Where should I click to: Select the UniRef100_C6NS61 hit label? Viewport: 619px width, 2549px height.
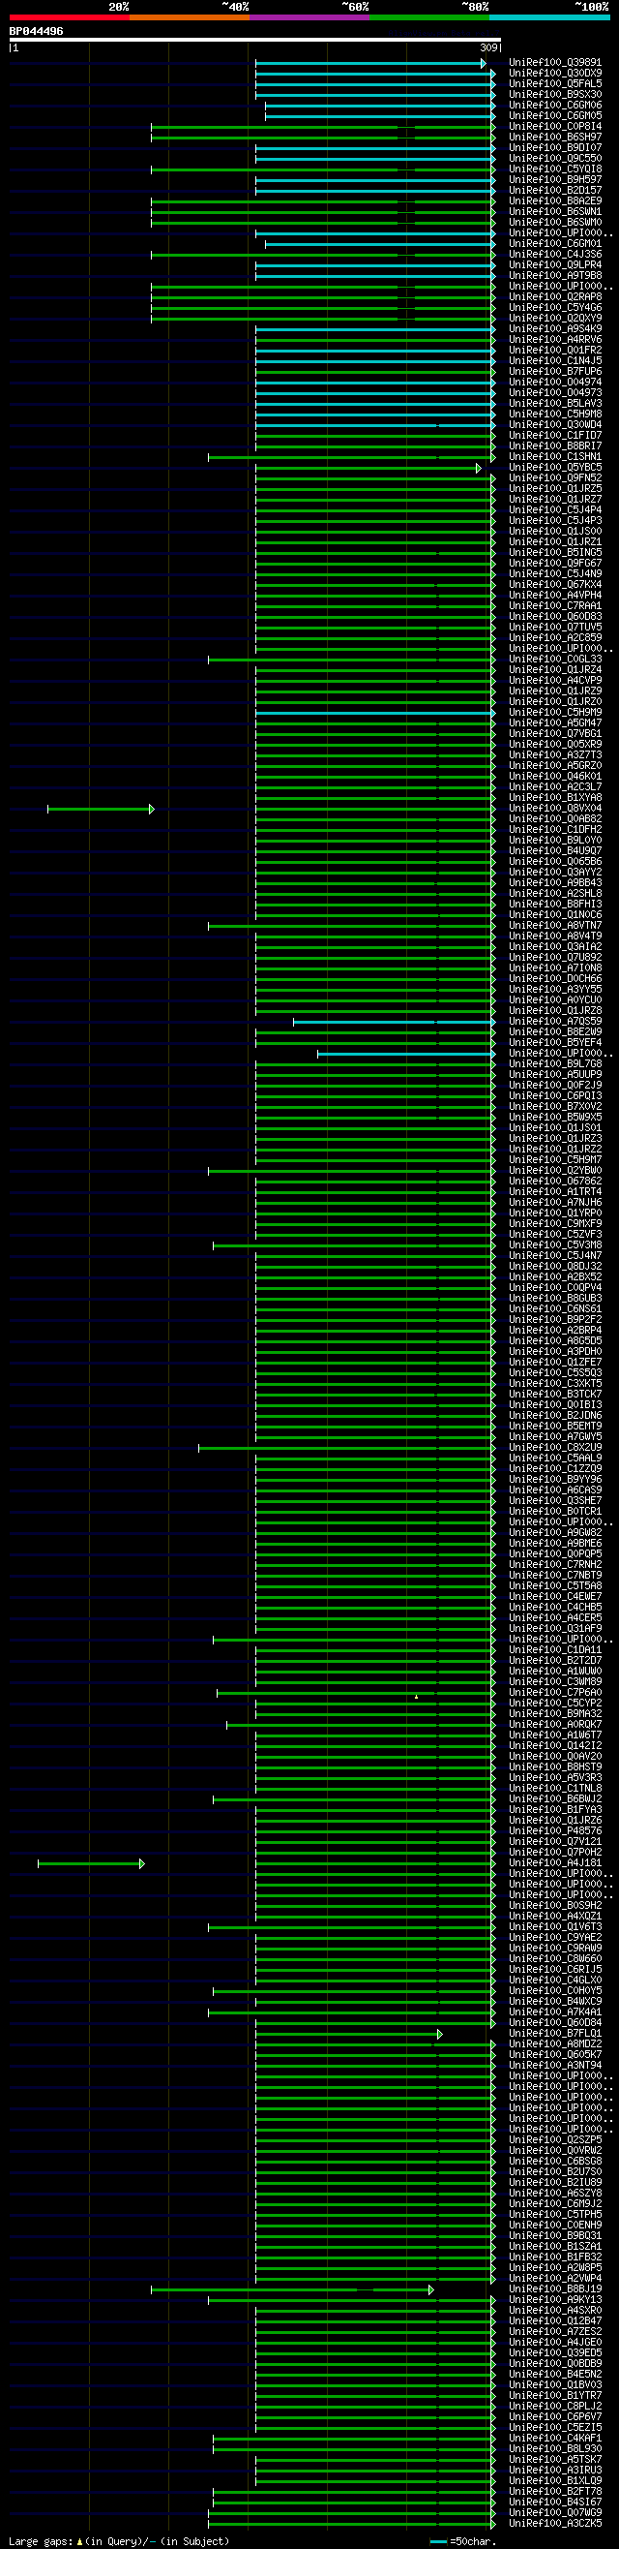point(556,1309)
